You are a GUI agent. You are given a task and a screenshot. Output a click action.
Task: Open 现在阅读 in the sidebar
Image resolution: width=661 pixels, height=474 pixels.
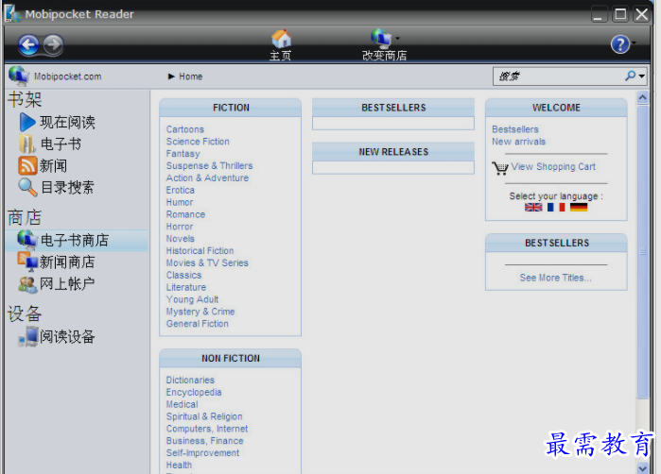coord(67,123)
